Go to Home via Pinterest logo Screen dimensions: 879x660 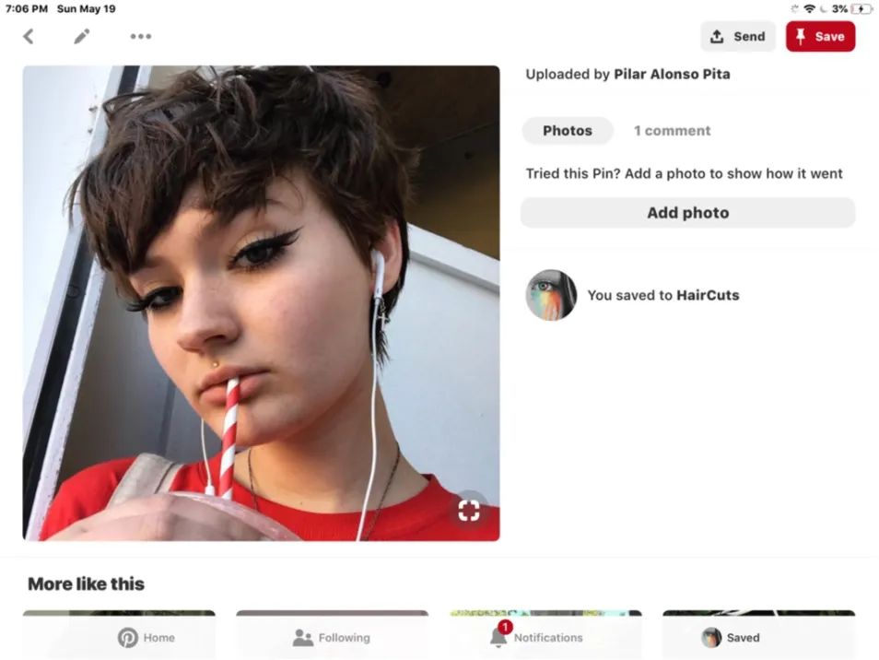click(x=146, y=638)
